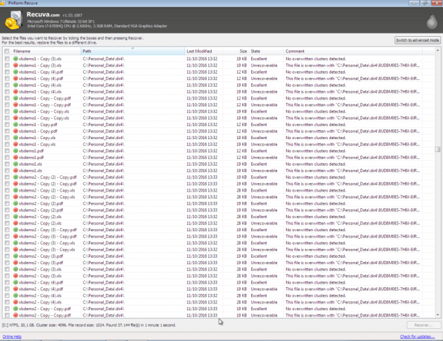This screenshot has width=443, height=341.
Task: Click the status bar NTFS scan summary text
Action: click(89, 325)
